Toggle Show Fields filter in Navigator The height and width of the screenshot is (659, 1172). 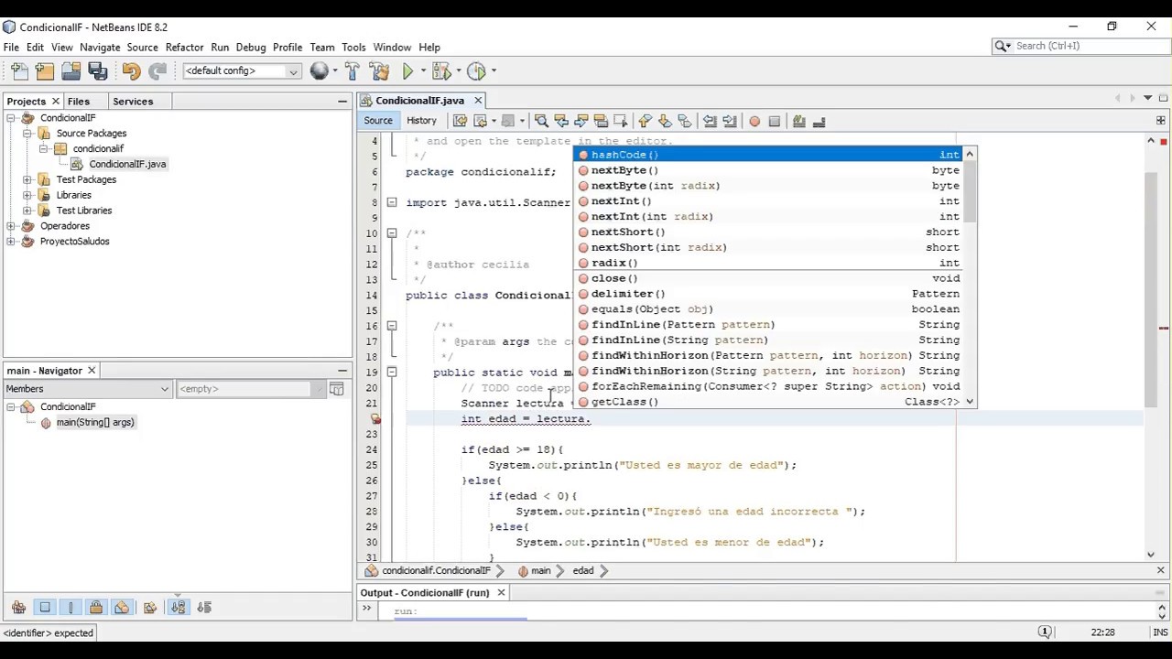pyautogui.click(x=45, y=608)
